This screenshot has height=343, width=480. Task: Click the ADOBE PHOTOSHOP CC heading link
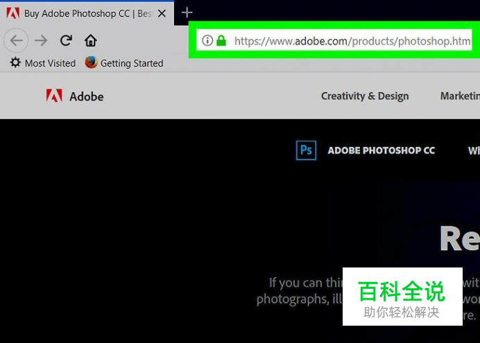pyautogui.click(x=381, y=150)
